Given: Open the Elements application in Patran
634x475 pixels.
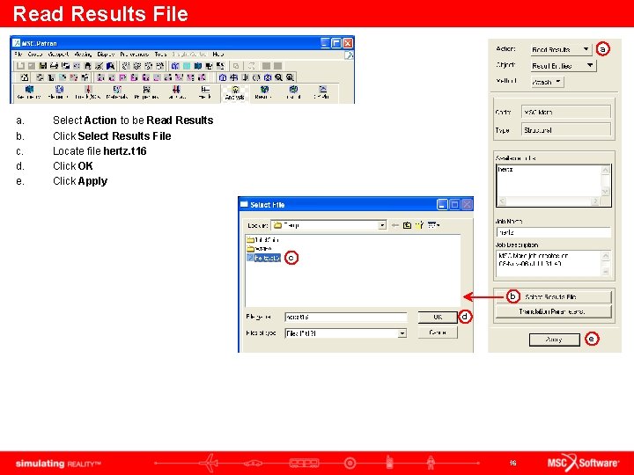Looking at the screenshot, I should [x=59, y=92].
